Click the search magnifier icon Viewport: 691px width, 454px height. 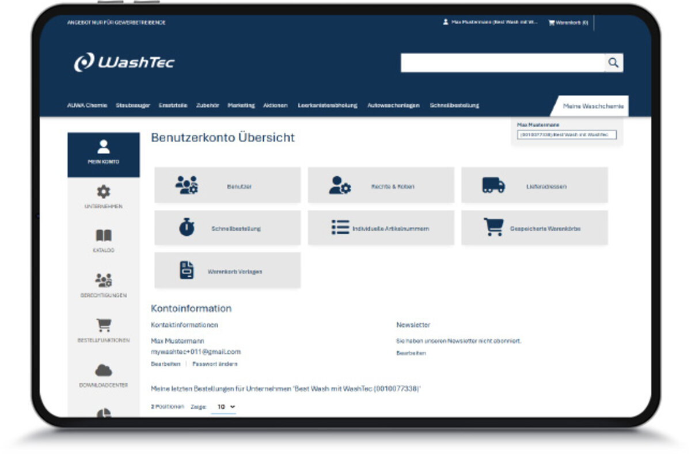614,63
